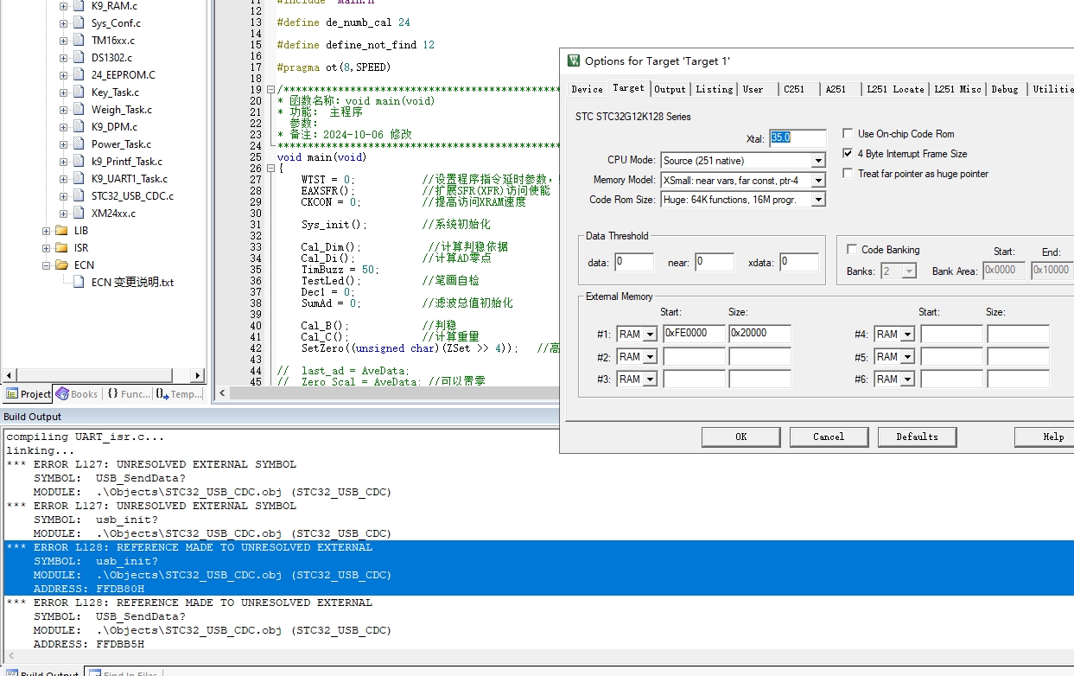Switch to the L251 Locate tab
The width and height of the screenshot is (1074, 676).
coord(896,89)
